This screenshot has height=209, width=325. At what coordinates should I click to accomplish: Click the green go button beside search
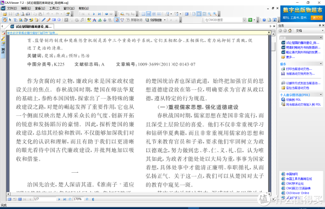[x=250, y=20]
